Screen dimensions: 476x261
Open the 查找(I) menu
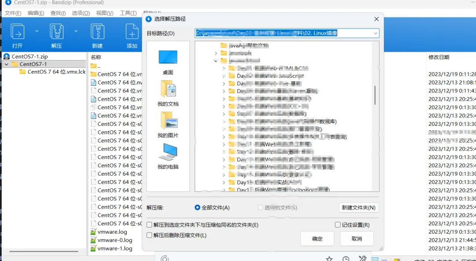point(58,13)
